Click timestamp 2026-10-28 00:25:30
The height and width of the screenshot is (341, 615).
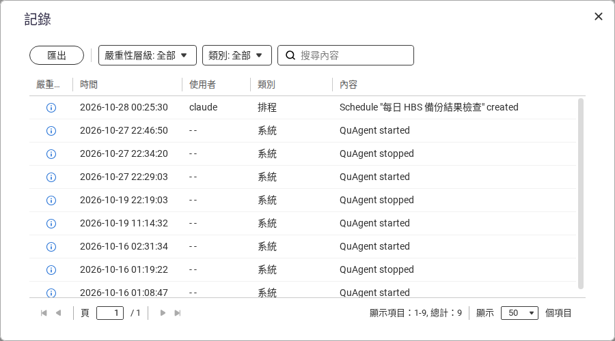tap(124, 107)
